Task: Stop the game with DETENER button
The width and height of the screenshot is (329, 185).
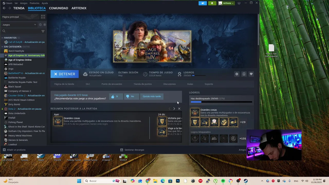Action: [x=65, y=74]
